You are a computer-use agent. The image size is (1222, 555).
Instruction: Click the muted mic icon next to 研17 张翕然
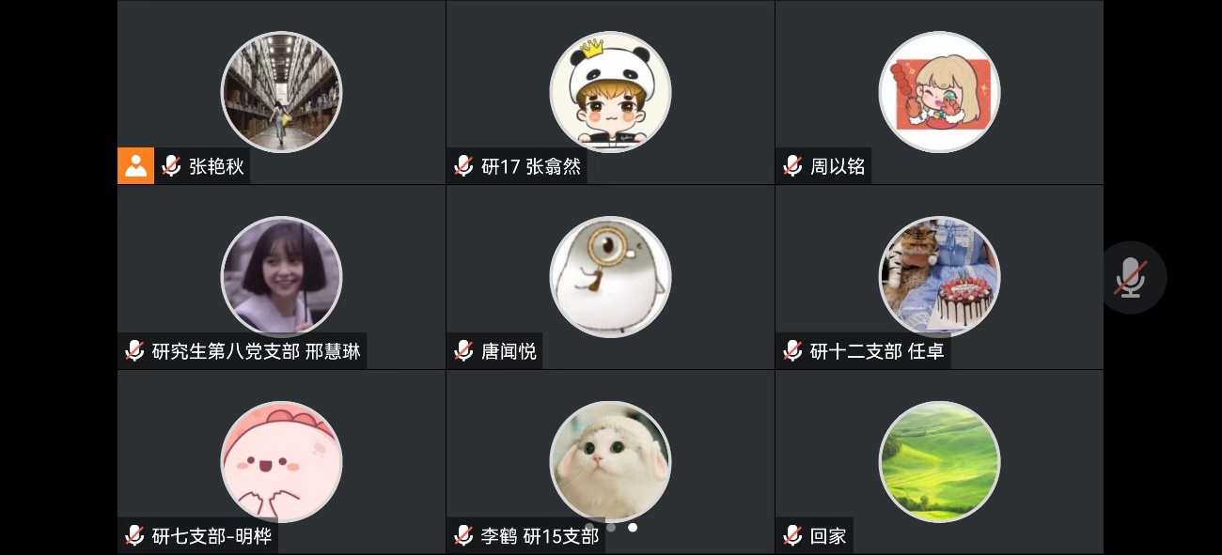(463, 166)
